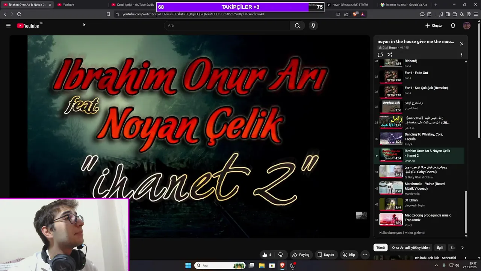Open YouTube notifications bell
Image resolution: width=481 pixels, height=271 pixels.
[x=453, y=26]
